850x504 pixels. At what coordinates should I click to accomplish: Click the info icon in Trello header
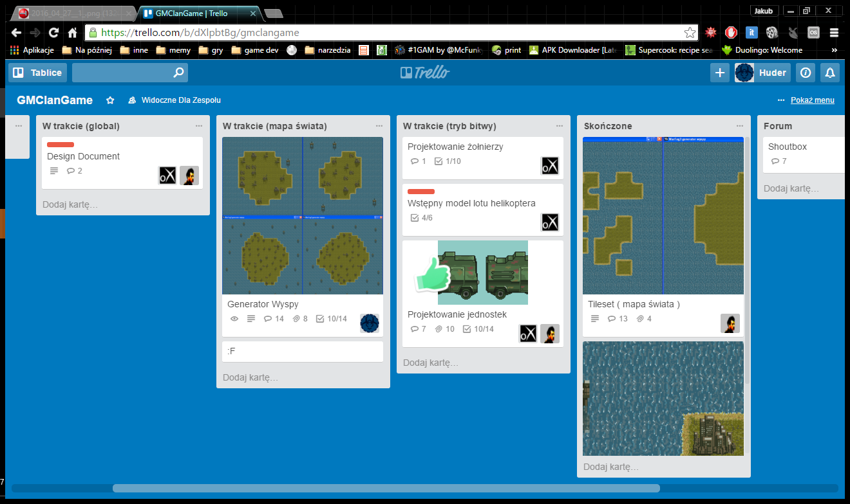point(805,73)
